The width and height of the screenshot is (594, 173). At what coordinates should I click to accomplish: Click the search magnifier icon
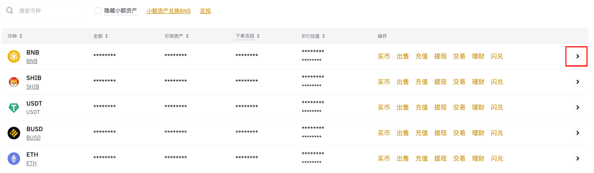(x=10, y=10)
